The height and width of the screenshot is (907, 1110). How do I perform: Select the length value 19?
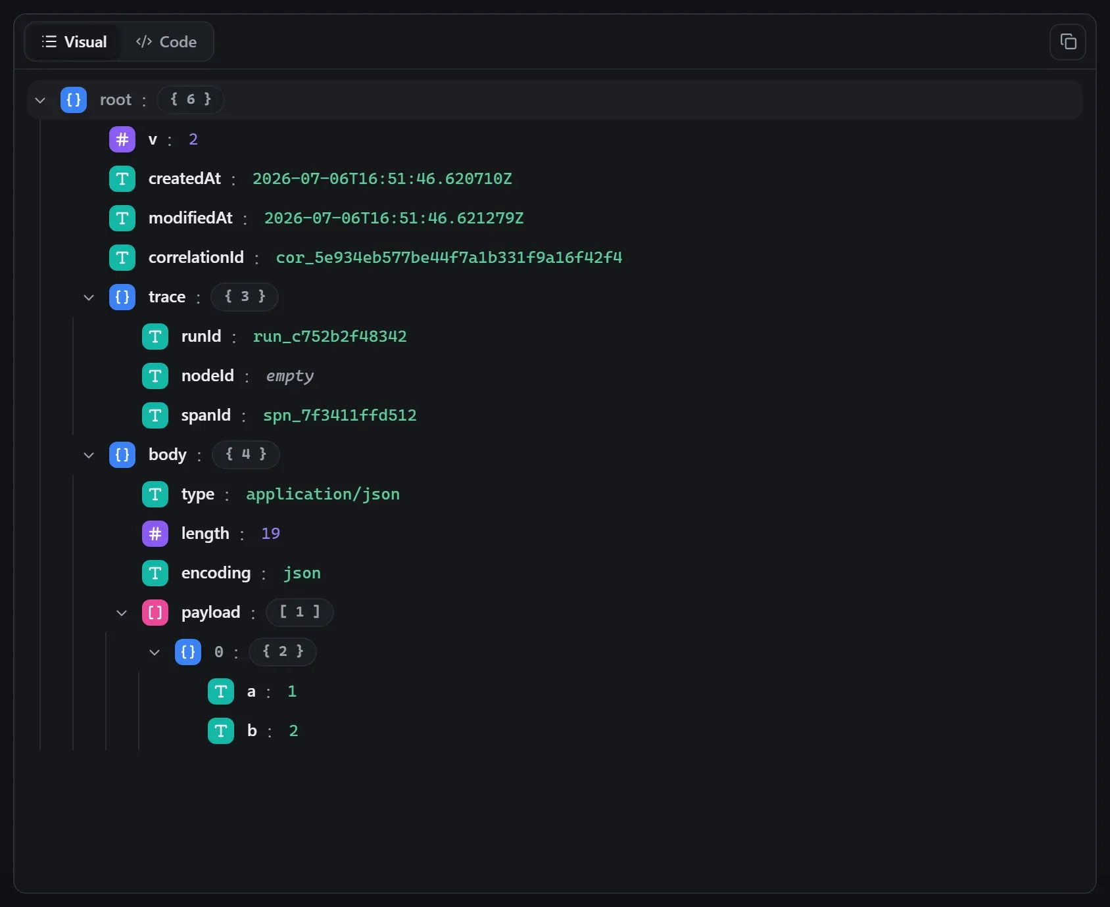click(x=271, y=534)
